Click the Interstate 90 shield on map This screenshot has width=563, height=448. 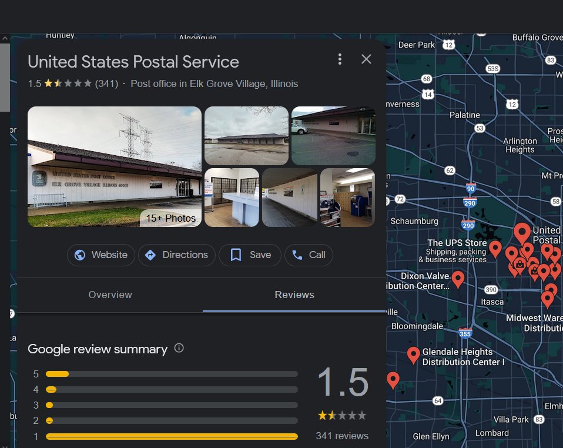point(471,188)
